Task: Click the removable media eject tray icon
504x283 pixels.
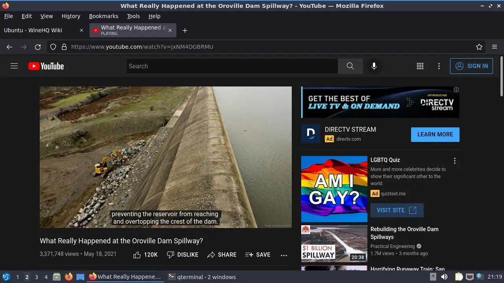Action: click(x=433, y=277)
